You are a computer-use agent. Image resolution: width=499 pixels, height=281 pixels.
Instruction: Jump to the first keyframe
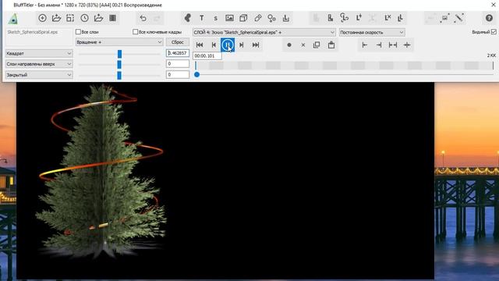click(x=200, y=45)
